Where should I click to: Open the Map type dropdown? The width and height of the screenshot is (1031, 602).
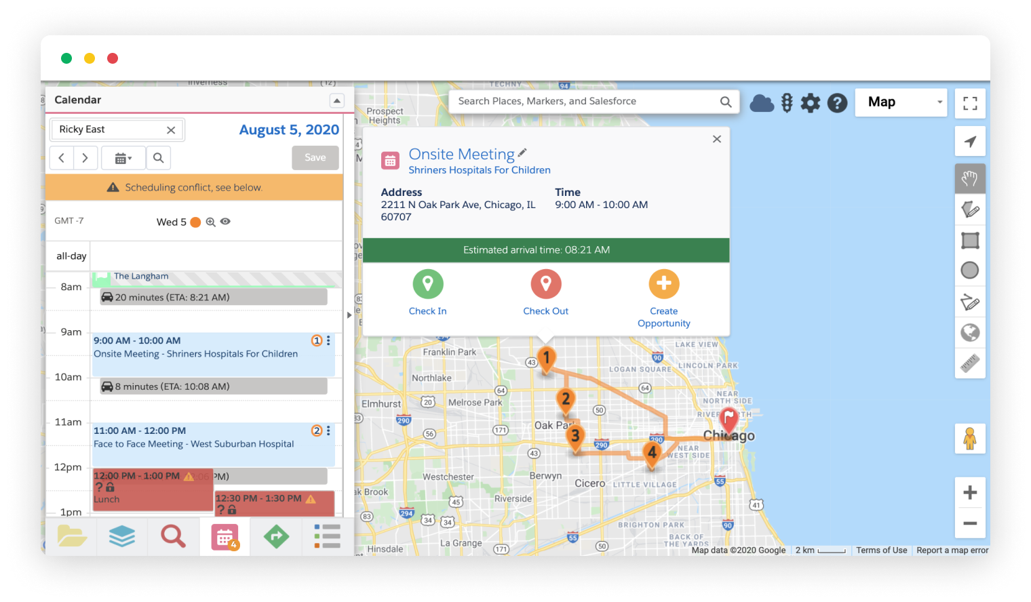[901, 102]
